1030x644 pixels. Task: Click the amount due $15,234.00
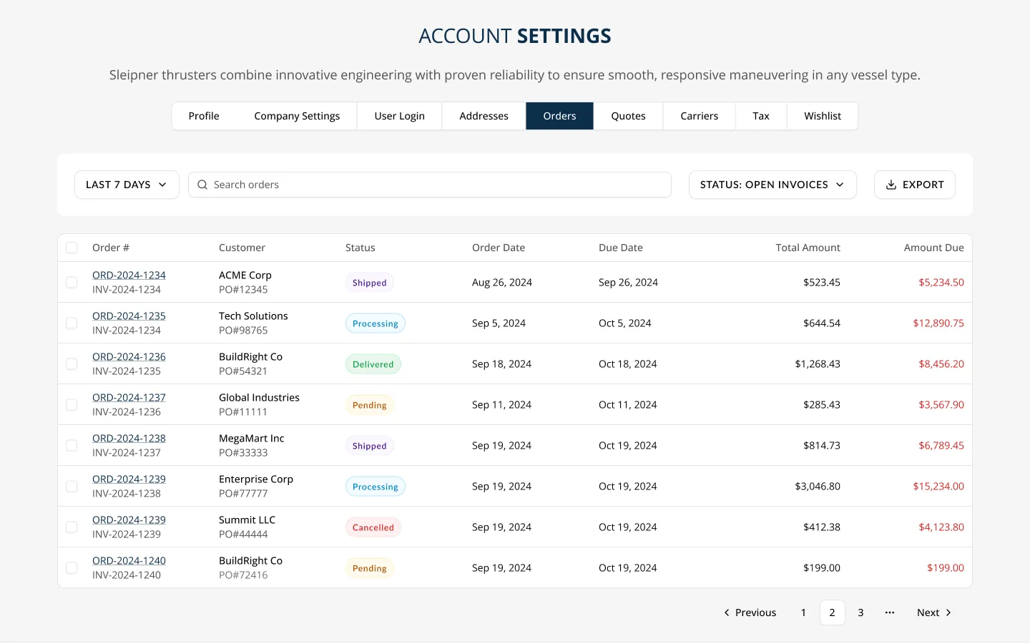pos(938,487)
